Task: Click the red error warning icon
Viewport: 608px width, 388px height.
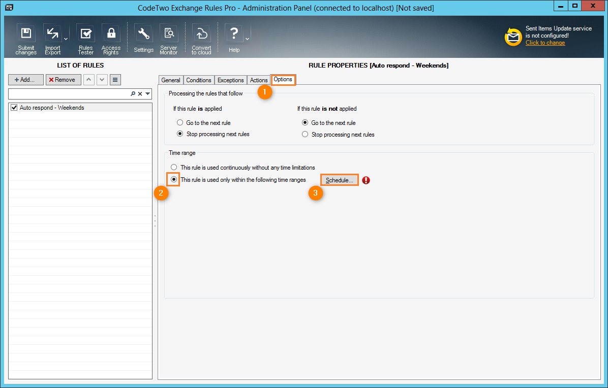Action: (366, 180)
